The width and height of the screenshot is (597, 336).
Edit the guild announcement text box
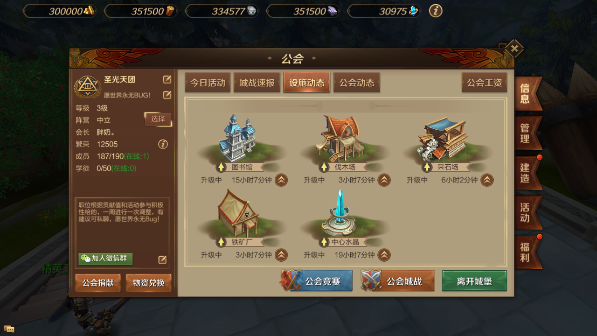click(x=162, y=259)
